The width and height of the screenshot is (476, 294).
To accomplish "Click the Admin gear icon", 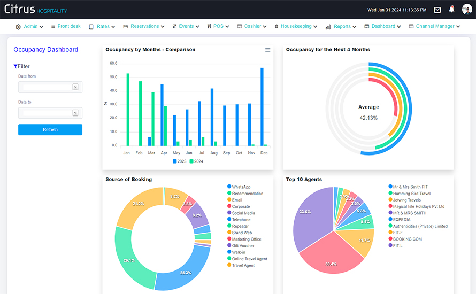I will pos(18,27).
